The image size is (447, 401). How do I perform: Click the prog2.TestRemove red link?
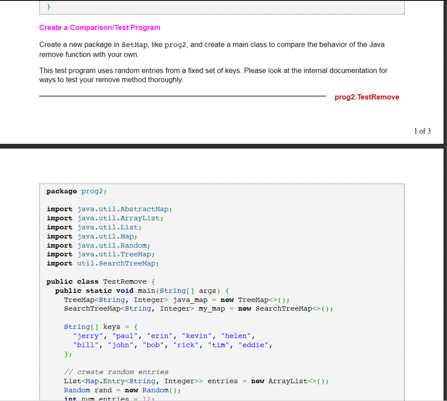(367, 97)
